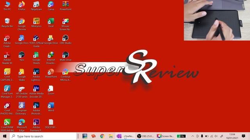
Task: Click the red book taskbar icon
Action: point(93,136)
